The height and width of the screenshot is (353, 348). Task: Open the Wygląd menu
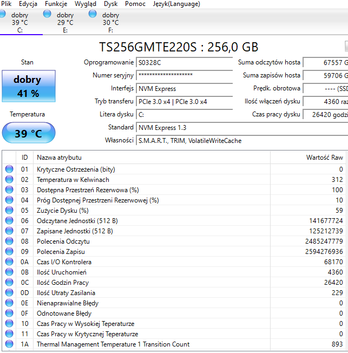pos(86,4)
